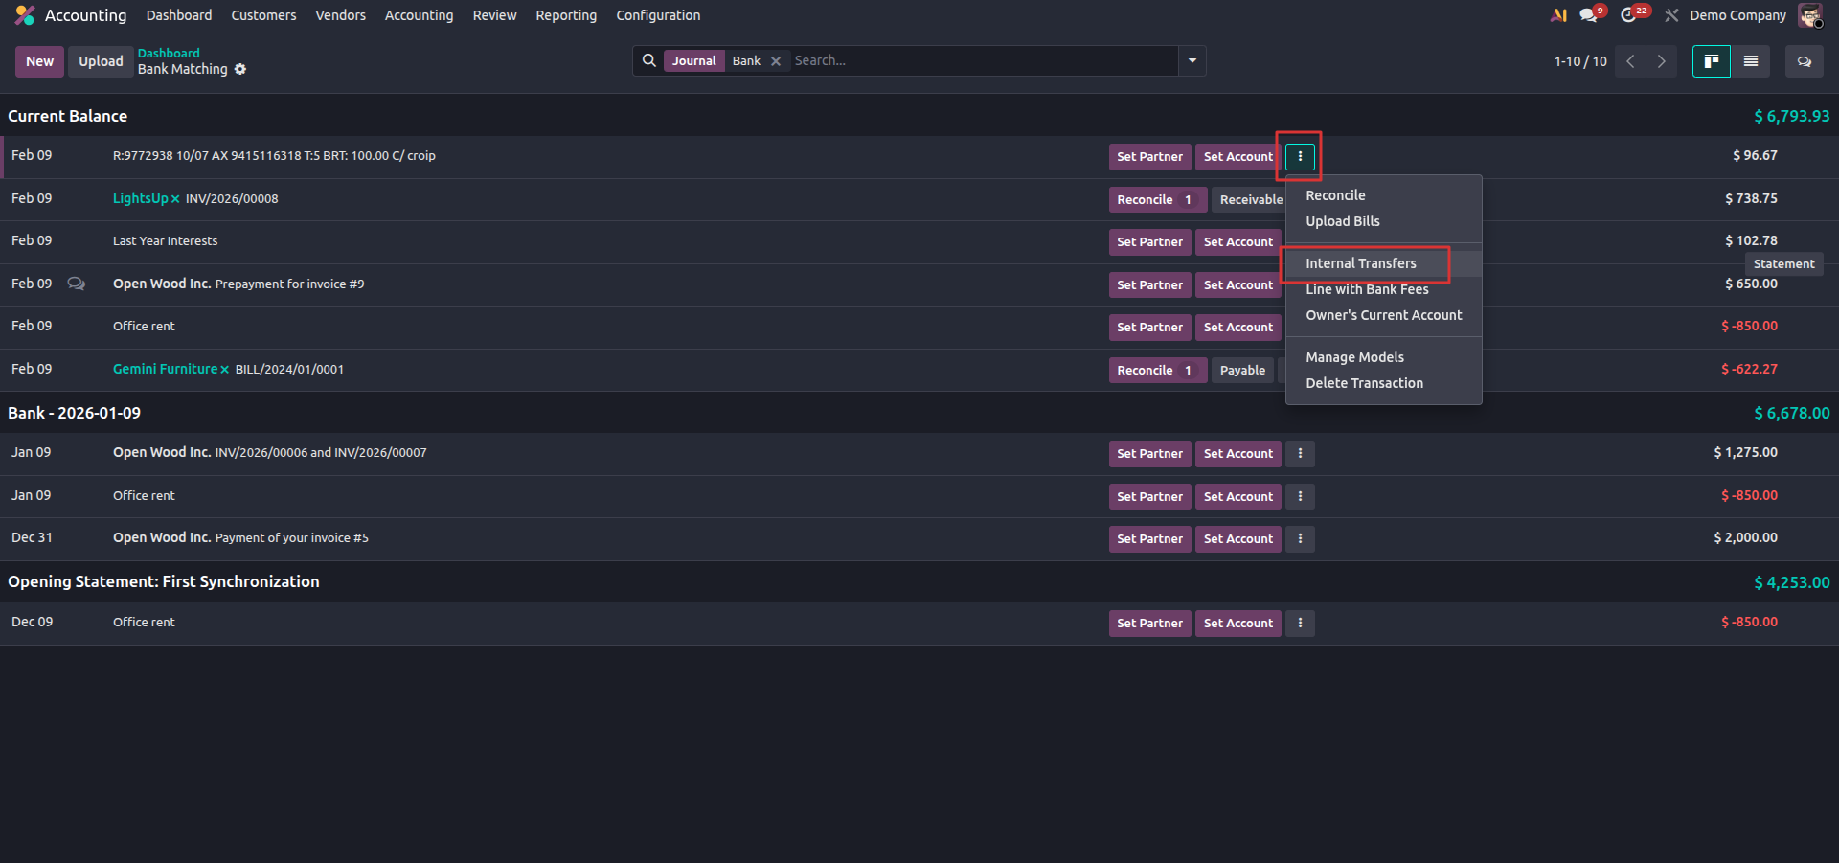
Task: Open the activities clock icon
Action: pyautogui.click(x=1629, y=15)
